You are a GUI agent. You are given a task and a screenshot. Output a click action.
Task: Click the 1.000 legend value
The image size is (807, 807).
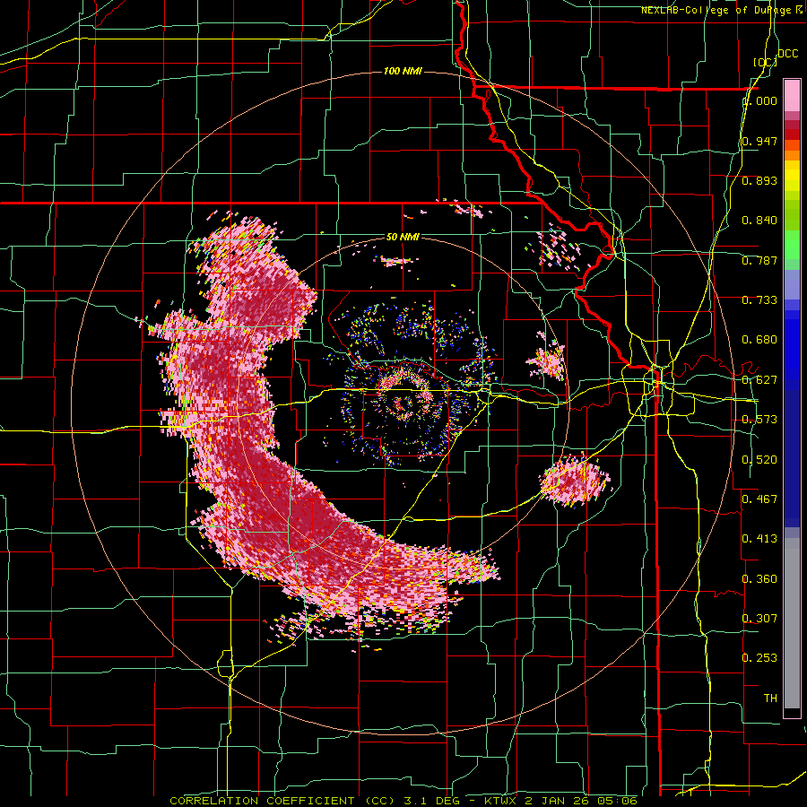pos(759,100)
